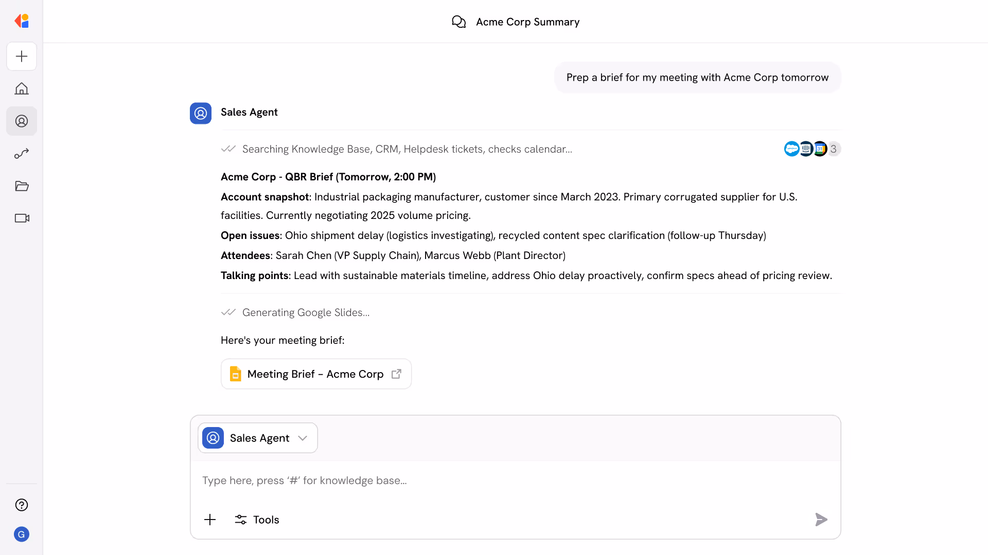Click the Salesforce integration icon
Viewport: 988px width, 555px height.
[791, 149]
